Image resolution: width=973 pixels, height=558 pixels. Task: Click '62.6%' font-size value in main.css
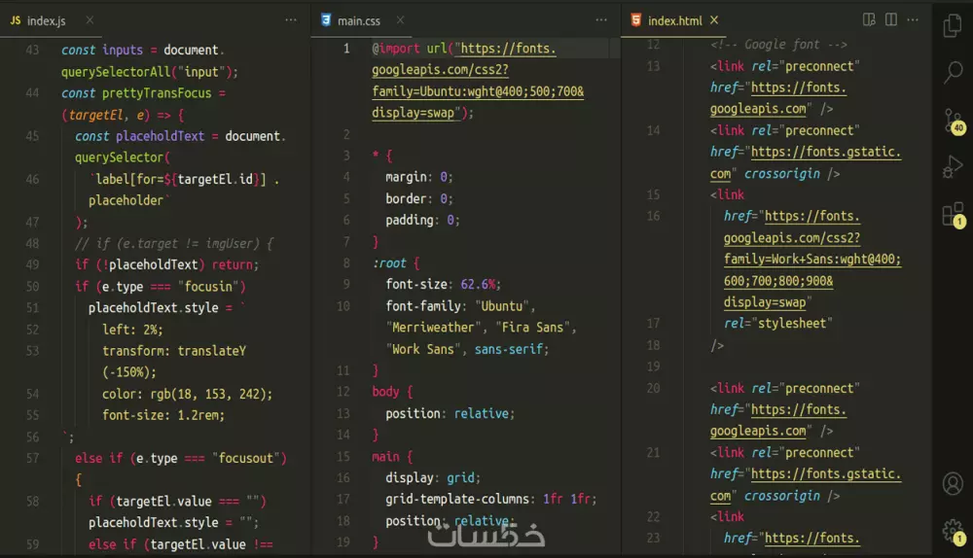[x=478, y=284]
